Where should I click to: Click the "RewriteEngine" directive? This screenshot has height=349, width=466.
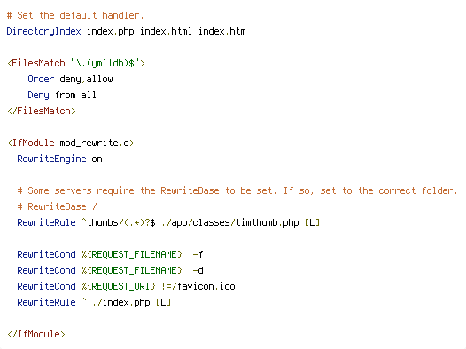coord(51,159)
